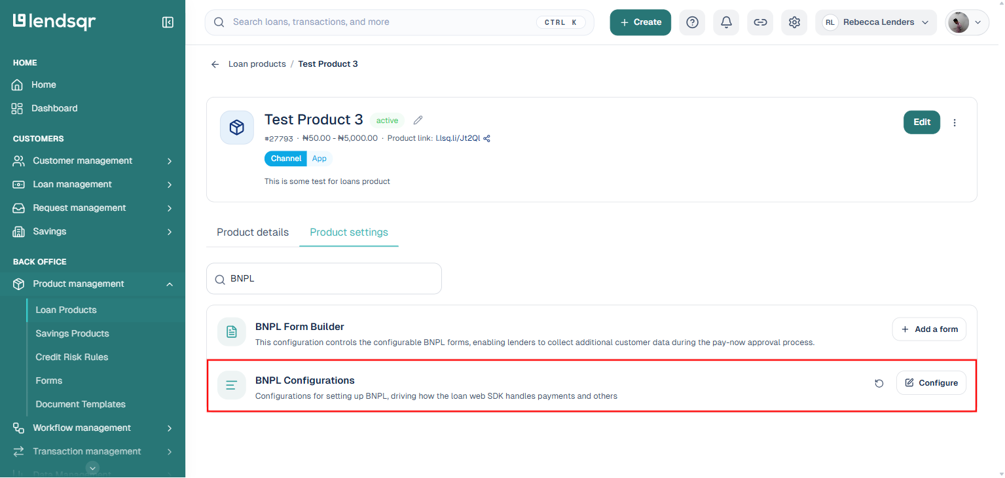Click the Create button
Viewport: 1005px width, 478px height.
pyautogui.click(x=640, y=22)
